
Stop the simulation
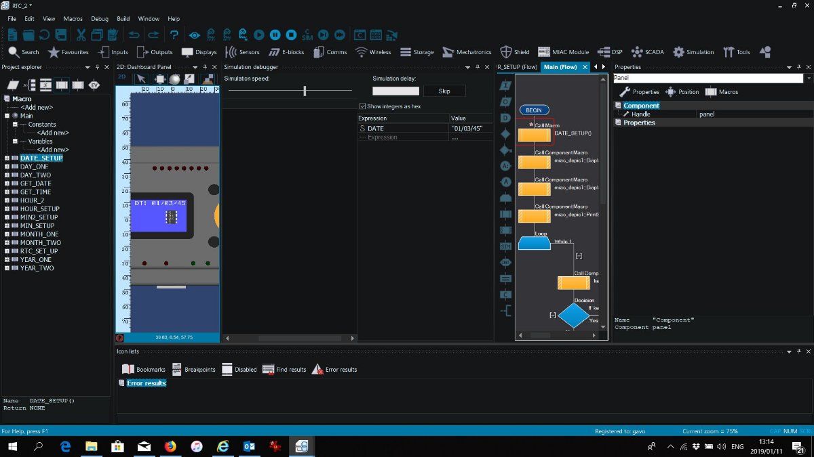click(291, 35)
